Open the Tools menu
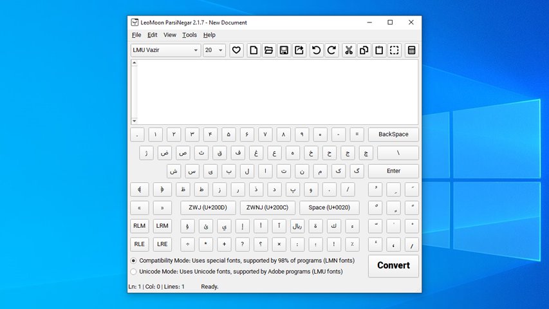Viewport: 549px width, 309px height. click(189, 35)
